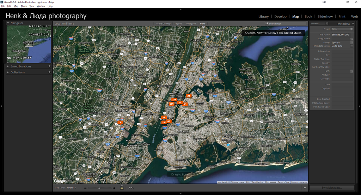
Task: Click the orange map marker labeled 17
Action: 180,103
